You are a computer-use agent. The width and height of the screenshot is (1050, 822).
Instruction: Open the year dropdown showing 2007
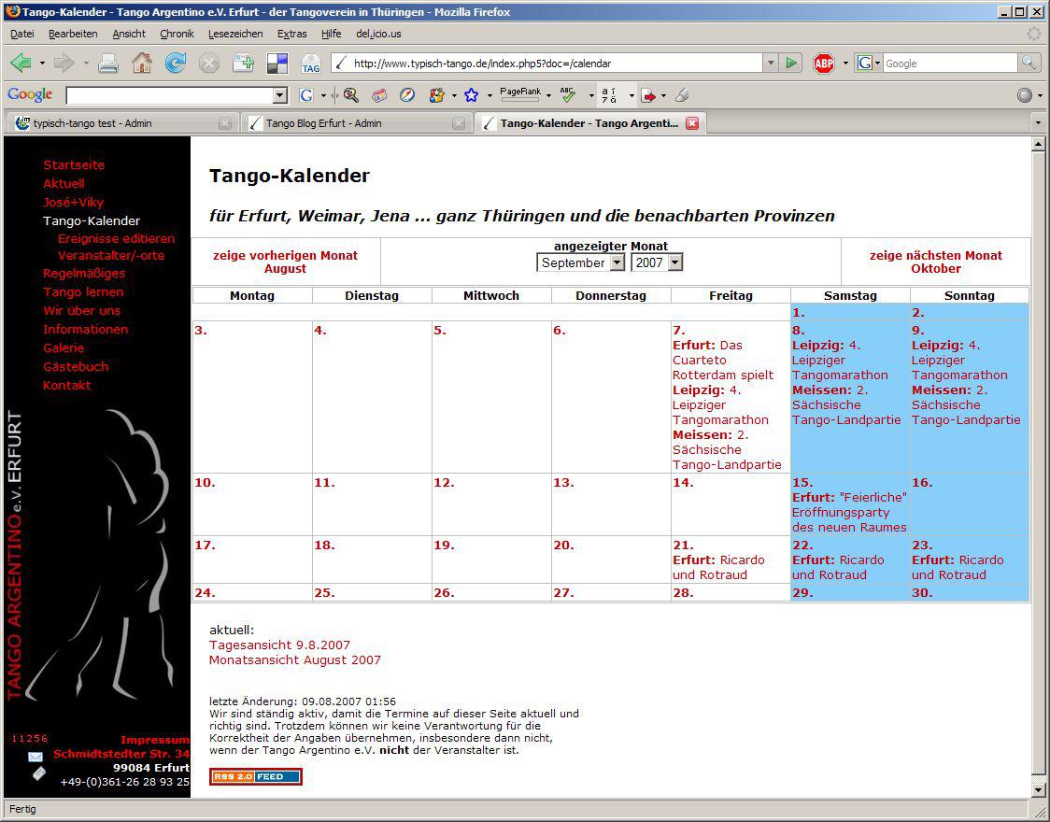point(657,263)
